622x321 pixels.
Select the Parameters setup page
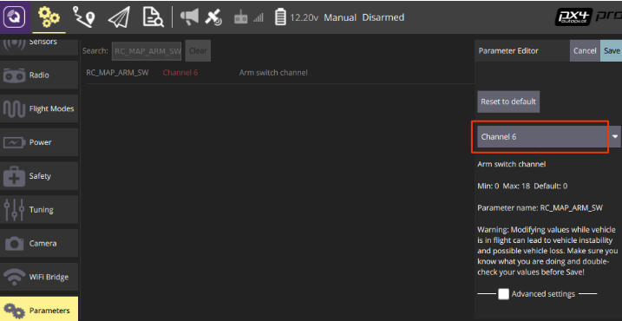pos(39,309)
